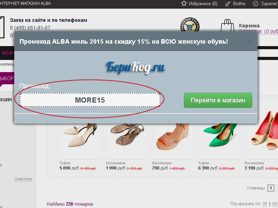The height and width of the screenshot is (208, 278).
Task: Open the orange wedge Босоножки thumbnail
Action: 173,136
